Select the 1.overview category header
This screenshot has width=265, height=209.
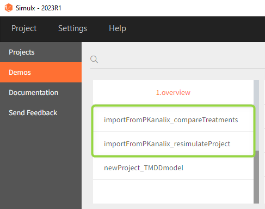tap(173, 93)
